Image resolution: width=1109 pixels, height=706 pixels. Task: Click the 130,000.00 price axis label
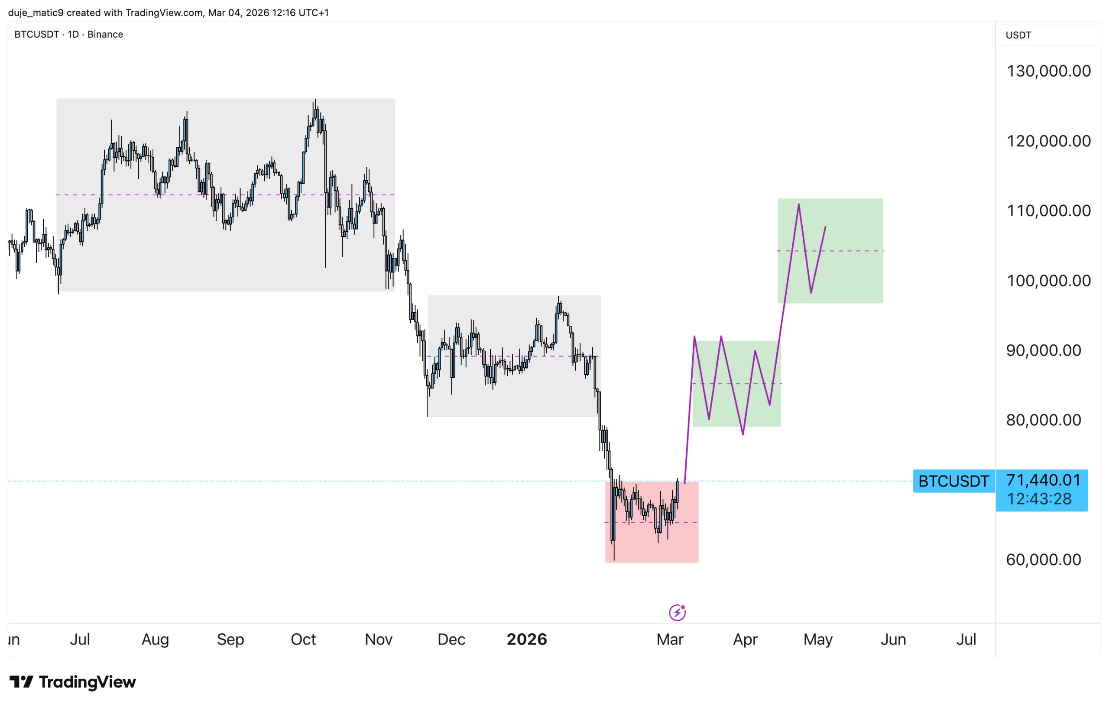click(1048, 71)
